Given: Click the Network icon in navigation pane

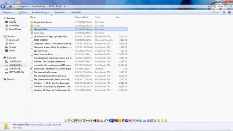Looking at the screenshot, I should click(x=5, y=79).
